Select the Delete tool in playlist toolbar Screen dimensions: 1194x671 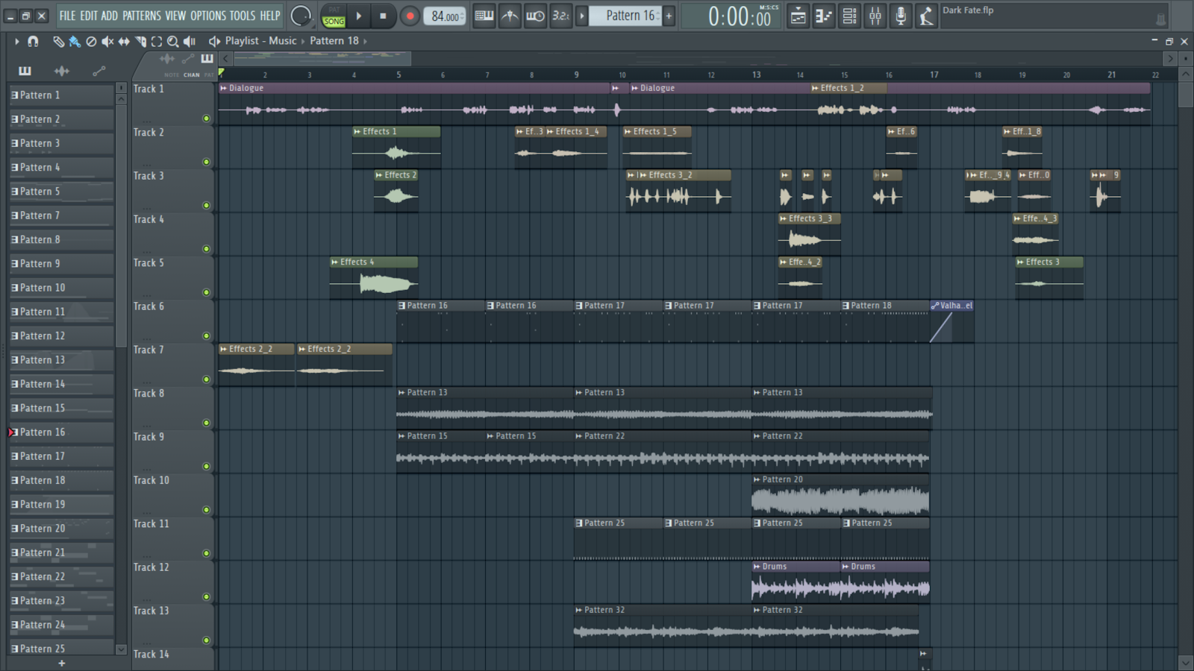pyautogui.click(x=91, y=42)
